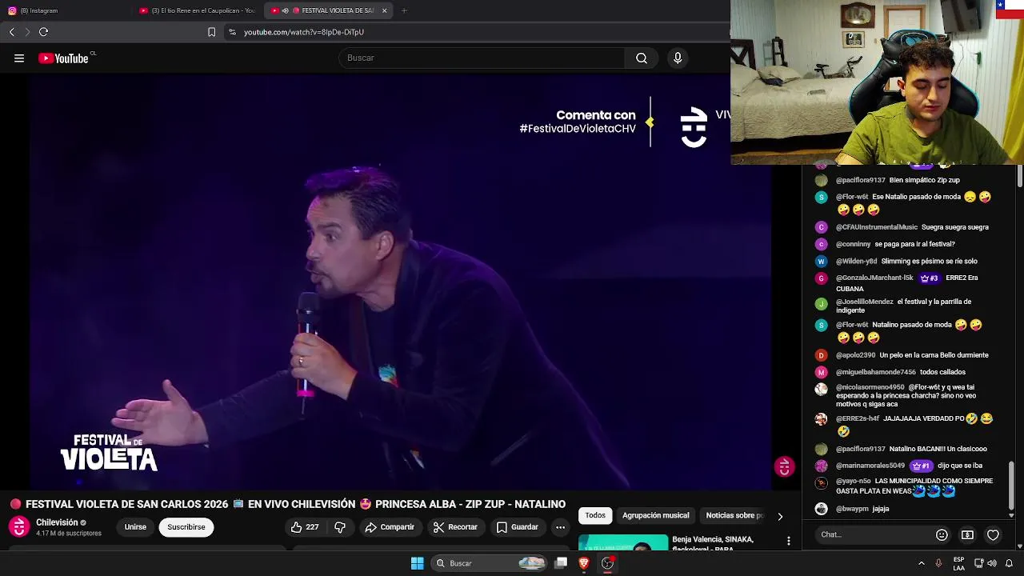Select the Agrupación musical chip

click(655, 516)
